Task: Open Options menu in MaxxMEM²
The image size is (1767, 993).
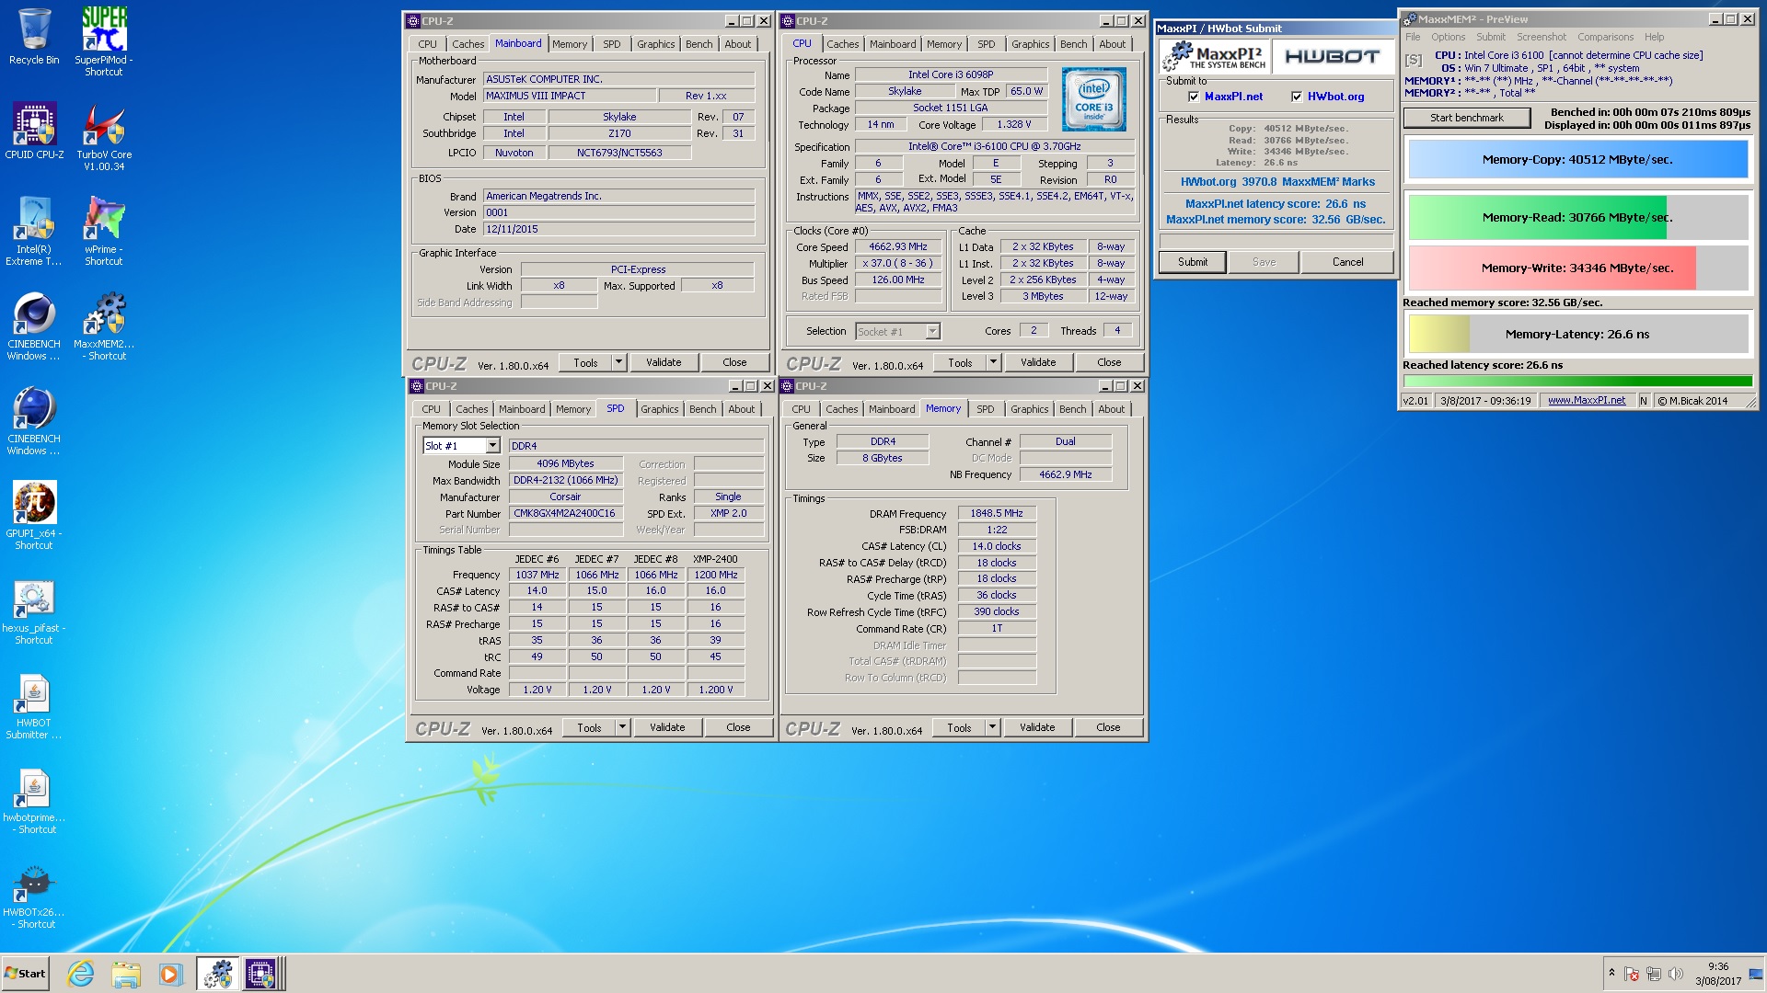Action: click(x=1448, y=37)
